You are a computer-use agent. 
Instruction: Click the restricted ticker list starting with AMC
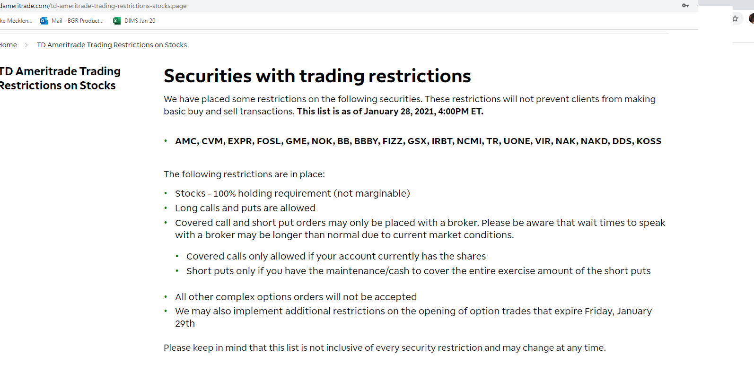coord(418,141)
